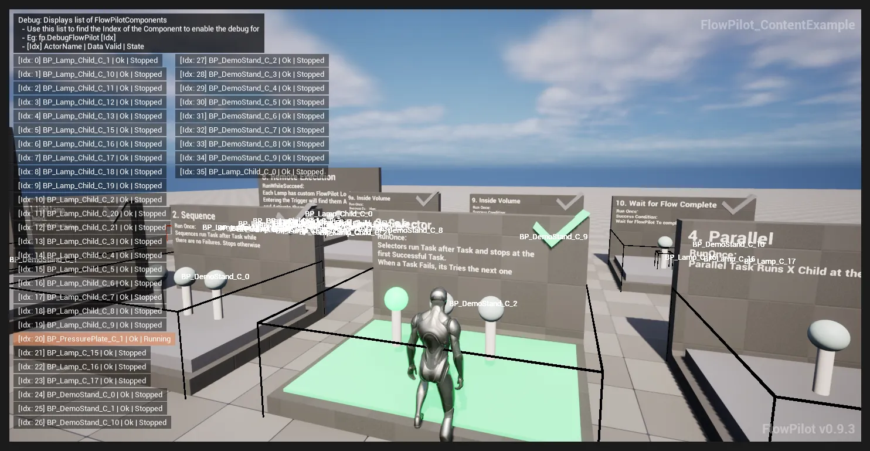Click the '10. Wait for Flow Complete' sign title
Viewport: 870px width, 451px height.
click(x=666, y=204)
